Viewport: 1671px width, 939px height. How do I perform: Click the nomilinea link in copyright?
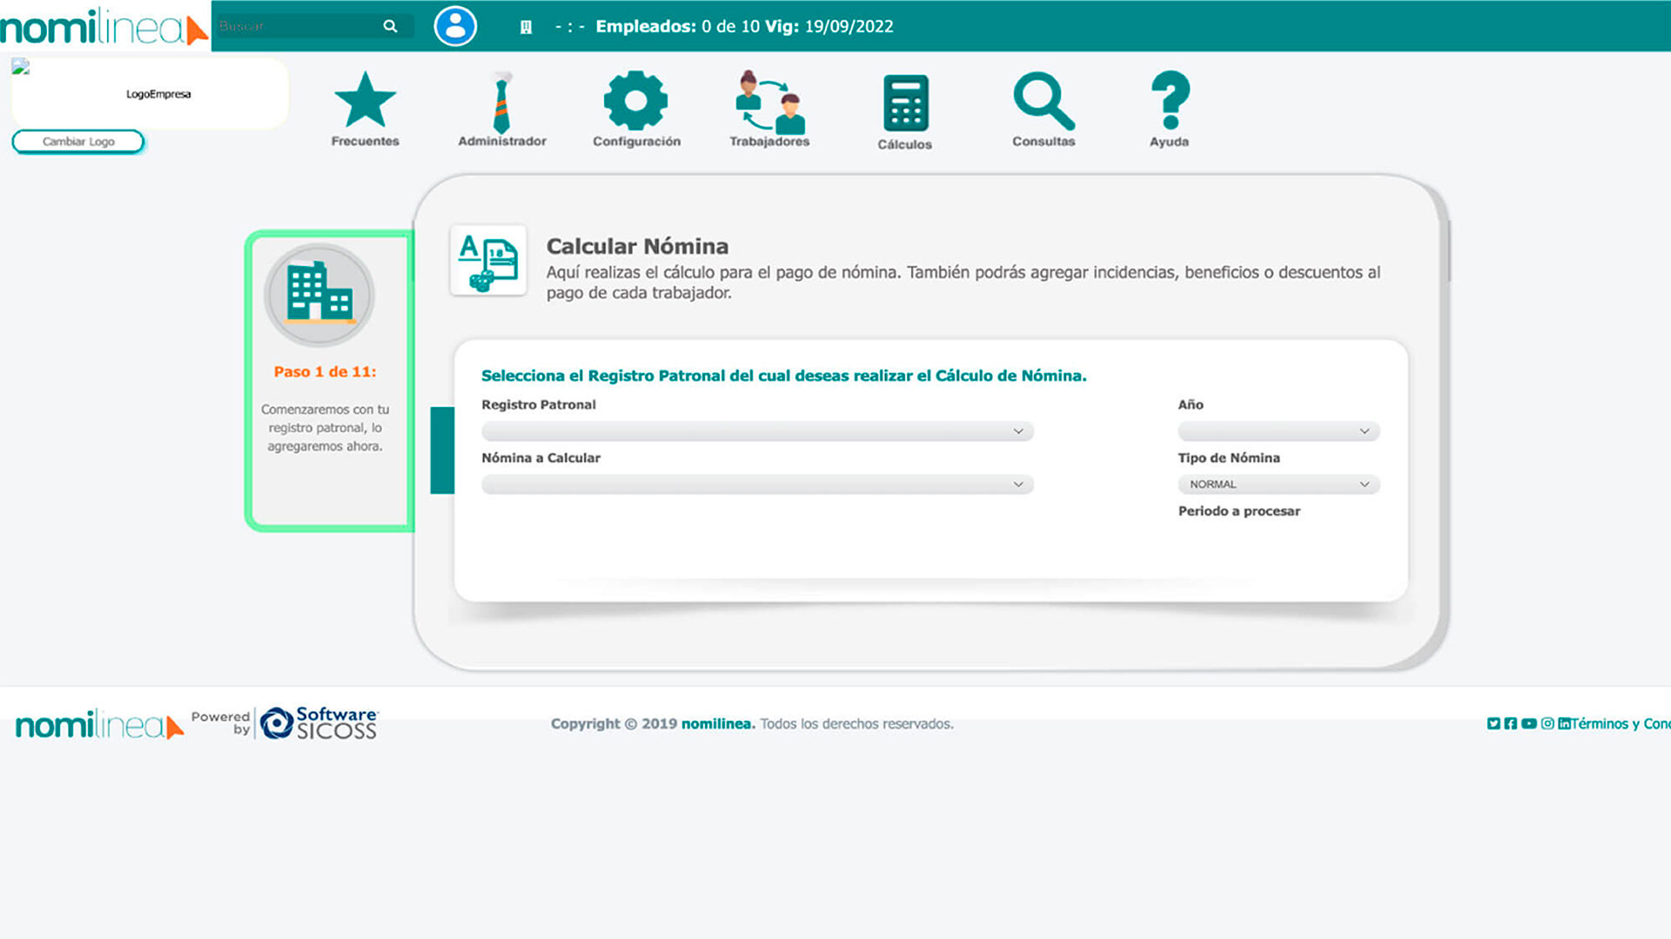(715, 723)
